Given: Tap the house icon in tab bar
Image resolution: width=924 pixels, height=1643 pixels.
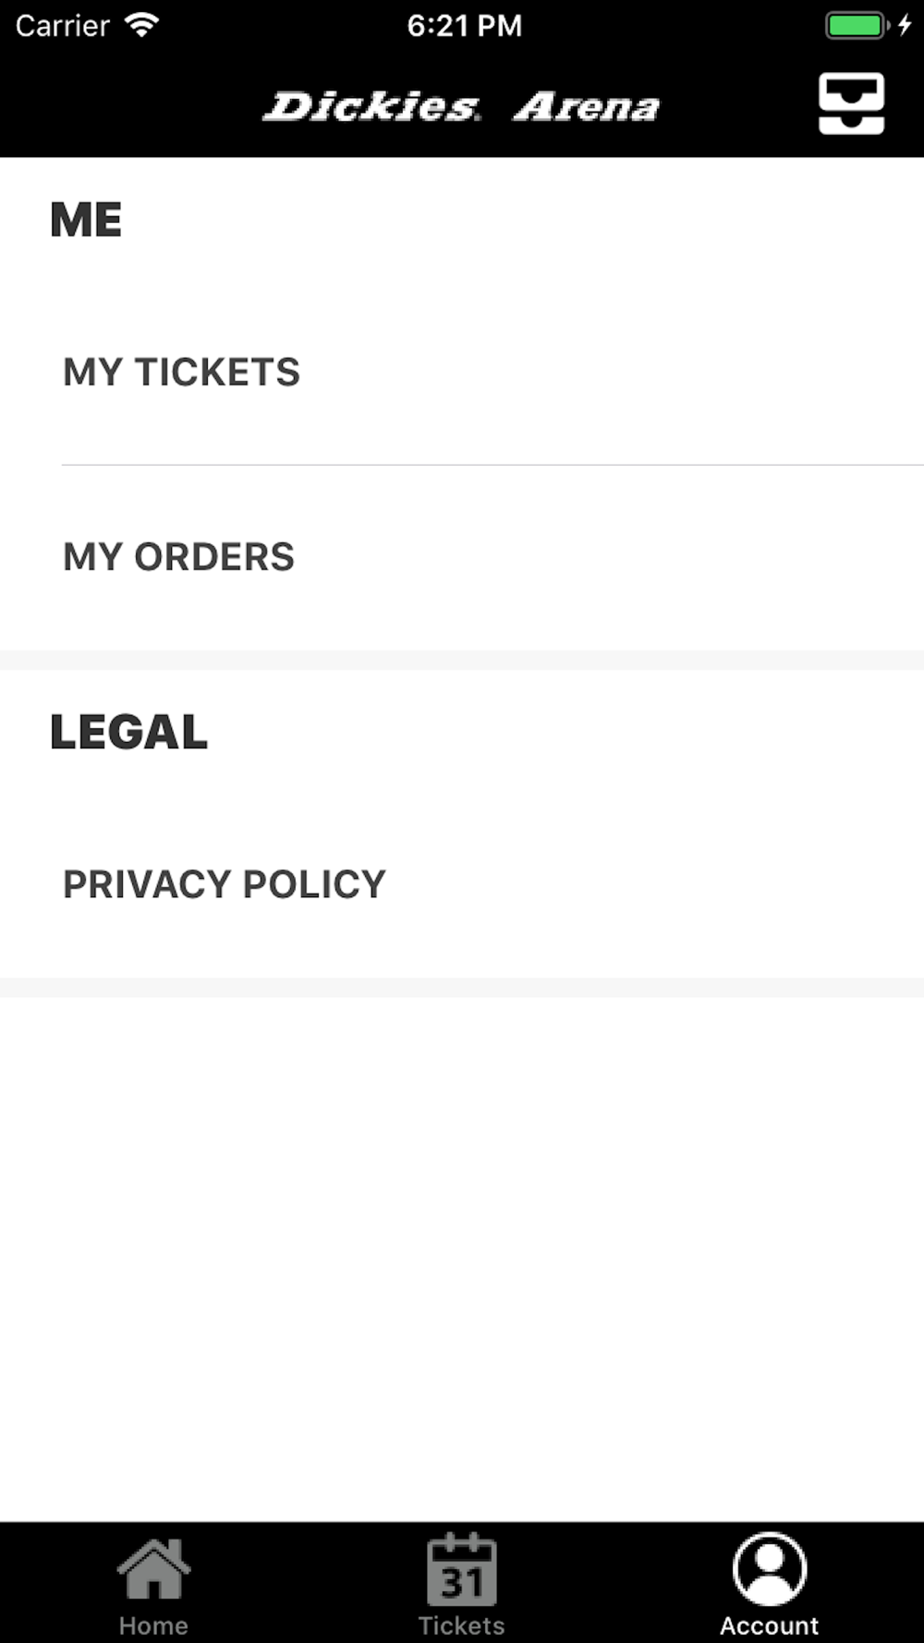Looking at the screenshot, I should 153,1569.
